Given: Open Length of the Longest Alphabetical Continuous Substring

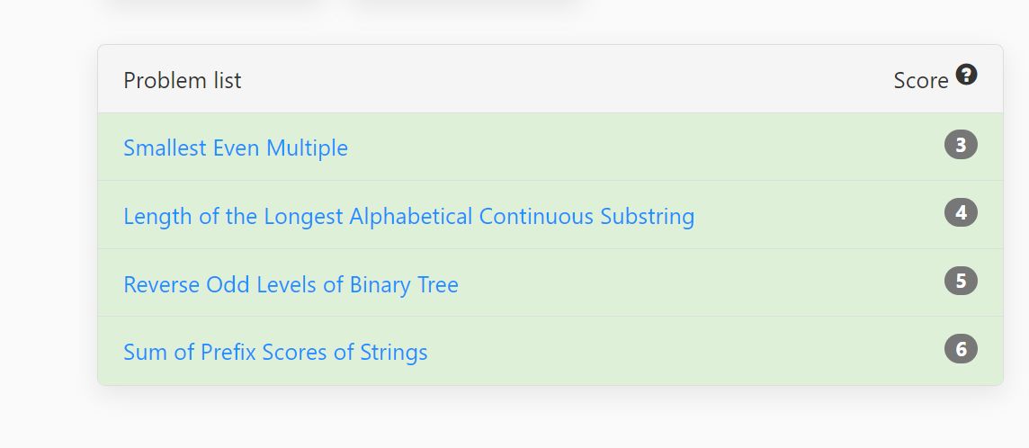Looking at the screenshot, I should click(x=409, y=216).
